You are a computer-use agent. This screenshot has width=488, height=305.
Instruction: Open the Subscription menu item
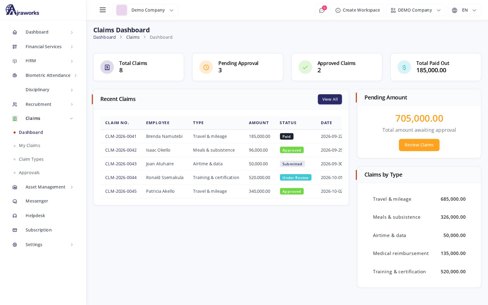click(x=39, y=230)
